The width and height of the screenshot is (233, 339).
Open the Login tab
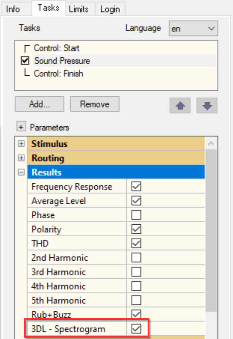pos(110,9)
